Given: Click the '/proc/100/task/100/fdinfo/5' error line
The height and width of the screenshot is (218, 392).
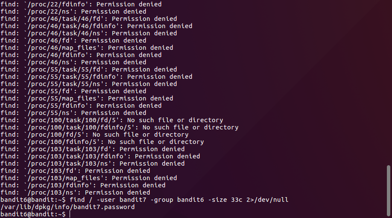Looking at the screenshot, I should 120,127.
